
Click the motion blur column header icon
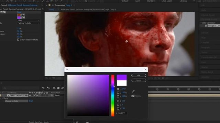point(42,93)
